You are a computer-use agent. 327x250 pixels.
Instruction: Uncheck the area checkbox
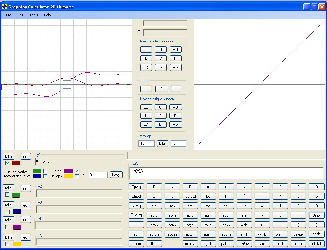[x=77, y=171]
